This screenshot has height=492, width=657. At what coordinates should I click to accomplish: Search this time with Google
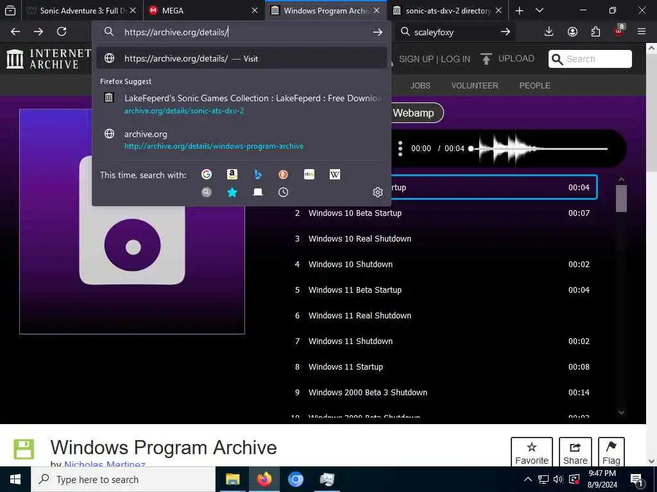click(207, 174)
